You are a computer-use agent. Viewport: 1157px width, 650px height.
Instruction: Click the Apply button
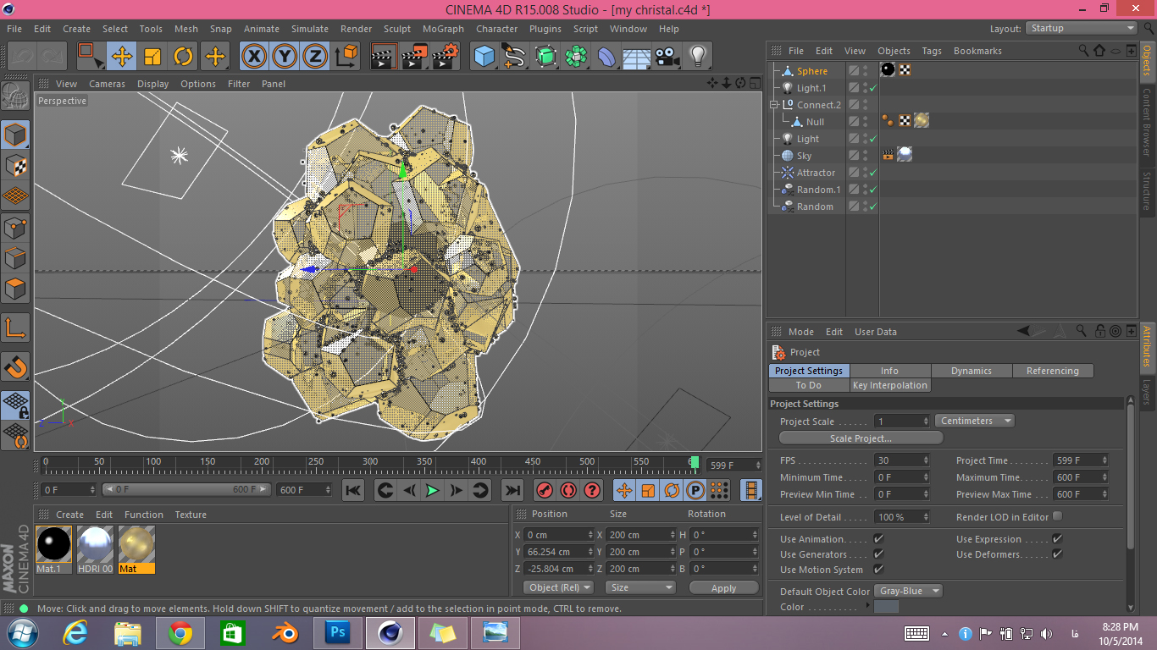coord(723,588)
